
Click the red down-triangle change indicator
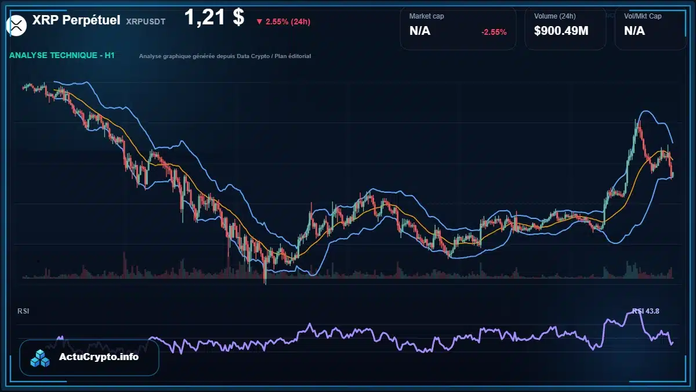pos(259,22)
